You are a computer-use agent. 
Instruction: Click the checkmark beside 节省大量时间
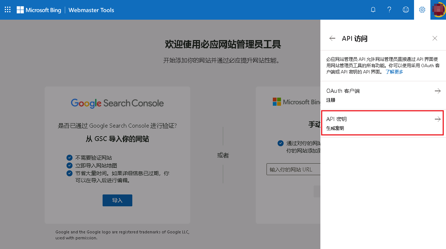click(69, 173)
